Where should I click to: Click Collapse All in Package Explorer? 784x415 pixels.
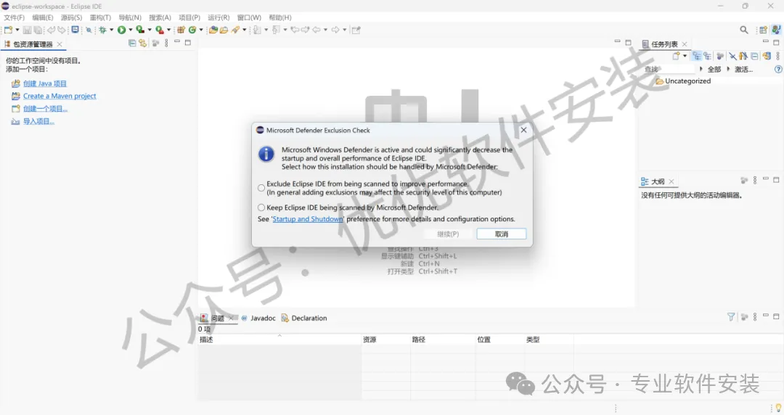point(132,44)
